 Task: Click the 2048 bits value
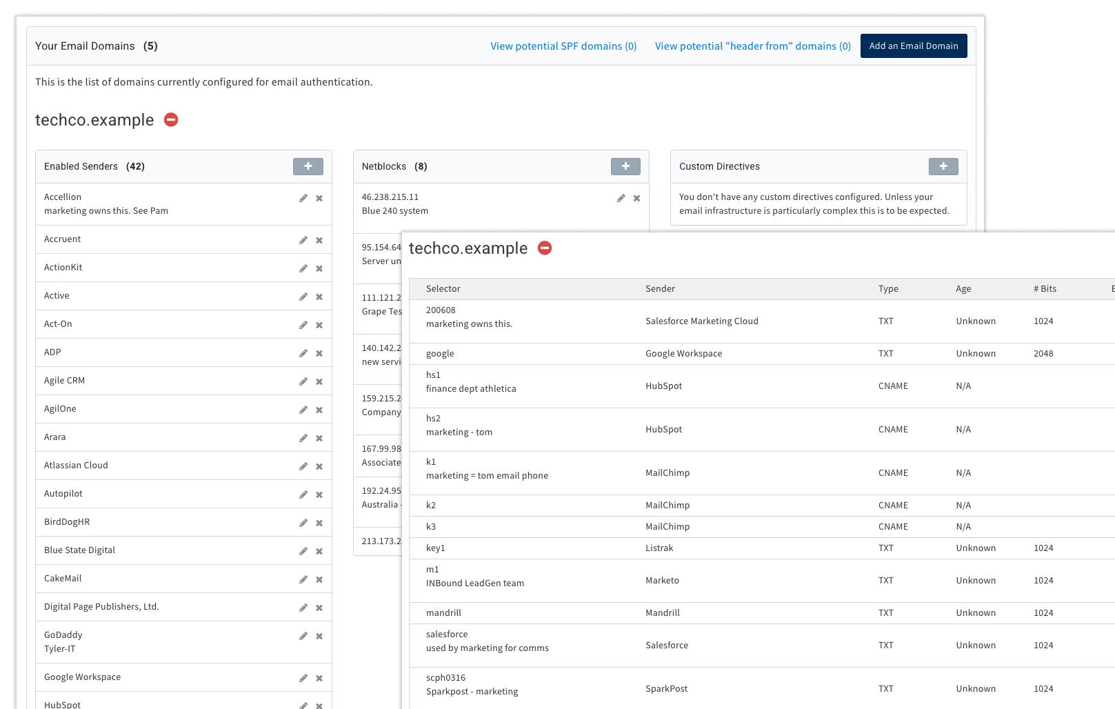[1043, 354]
